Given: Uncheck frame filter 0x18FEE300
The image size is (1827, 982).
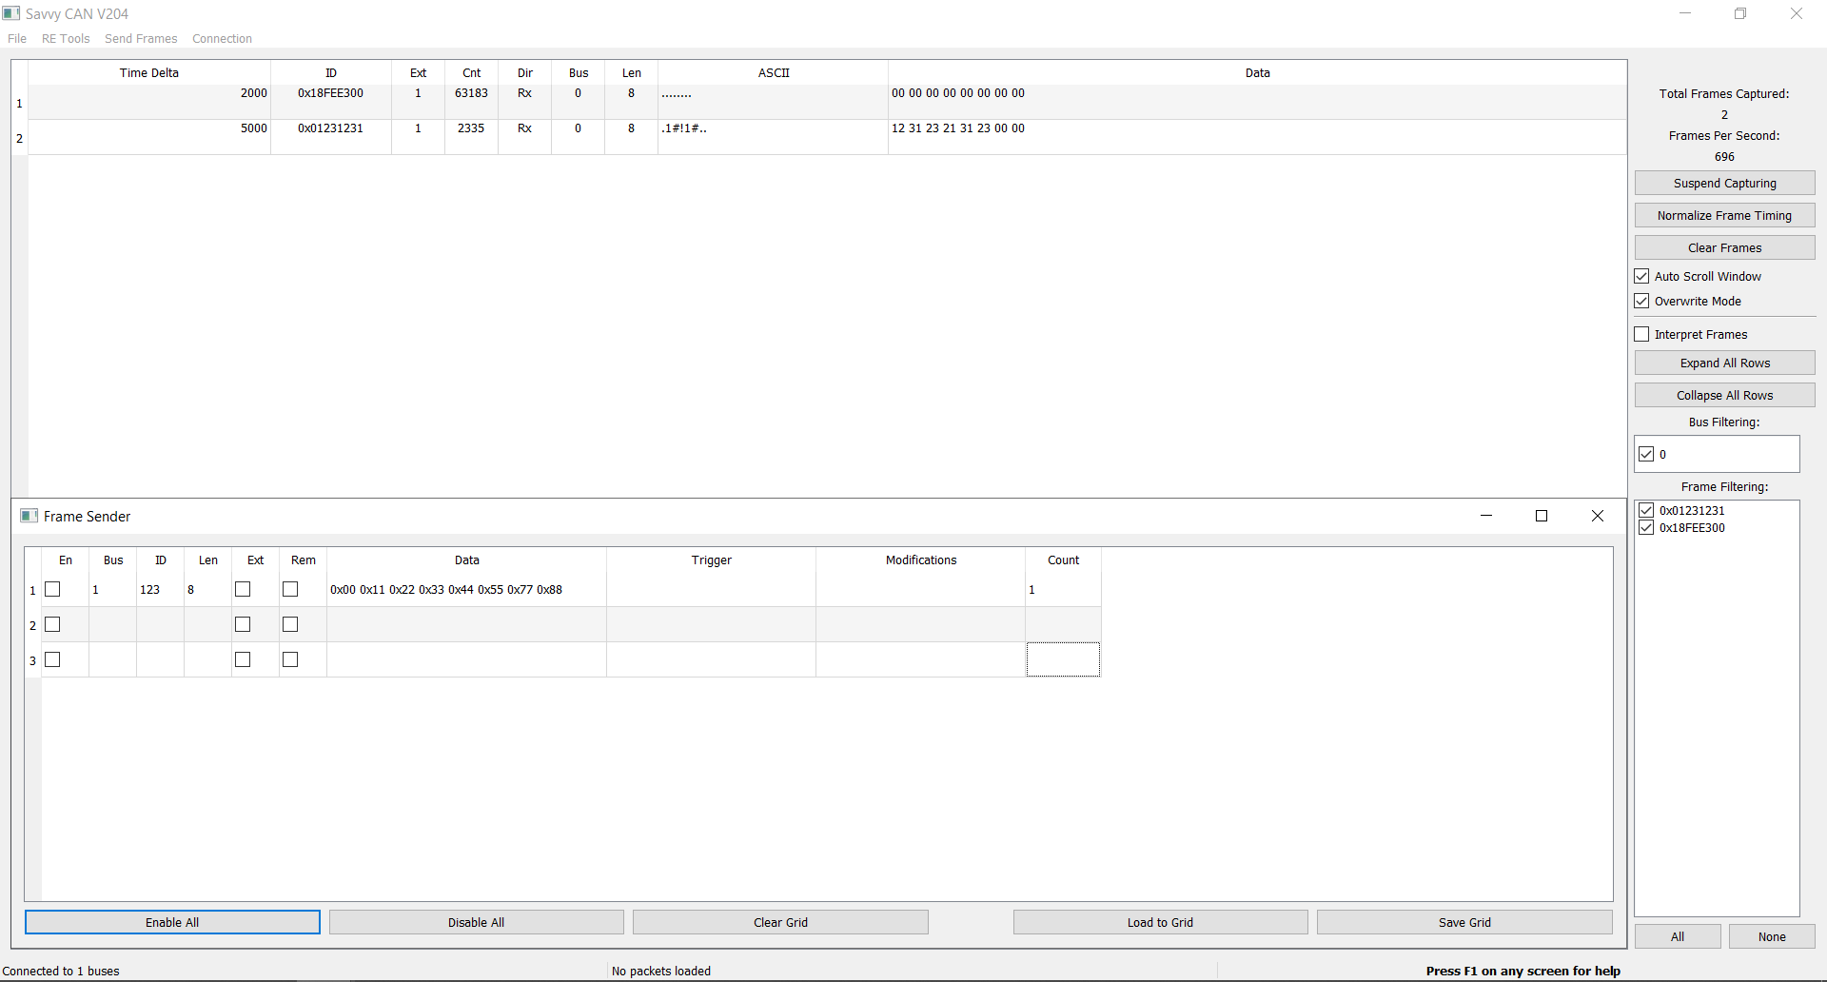Looking at the screenshot, I should 1646,527.
